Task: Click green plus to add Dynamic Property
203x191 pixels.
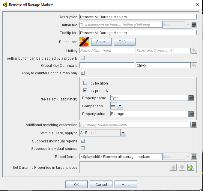Action: click(x=191, y=168)
